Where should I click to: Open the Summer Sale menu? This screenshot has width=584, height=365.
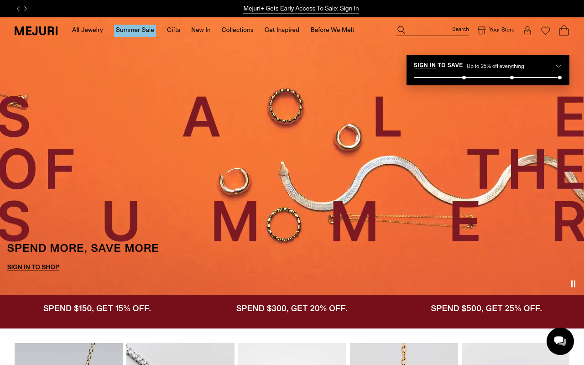(135, 31)
